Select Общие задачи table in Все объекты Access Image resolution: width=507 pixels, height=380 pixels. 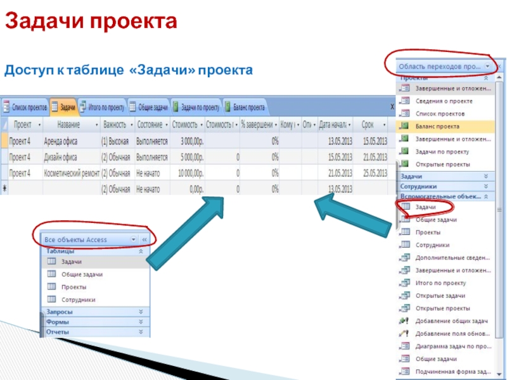tap(82, 274)
